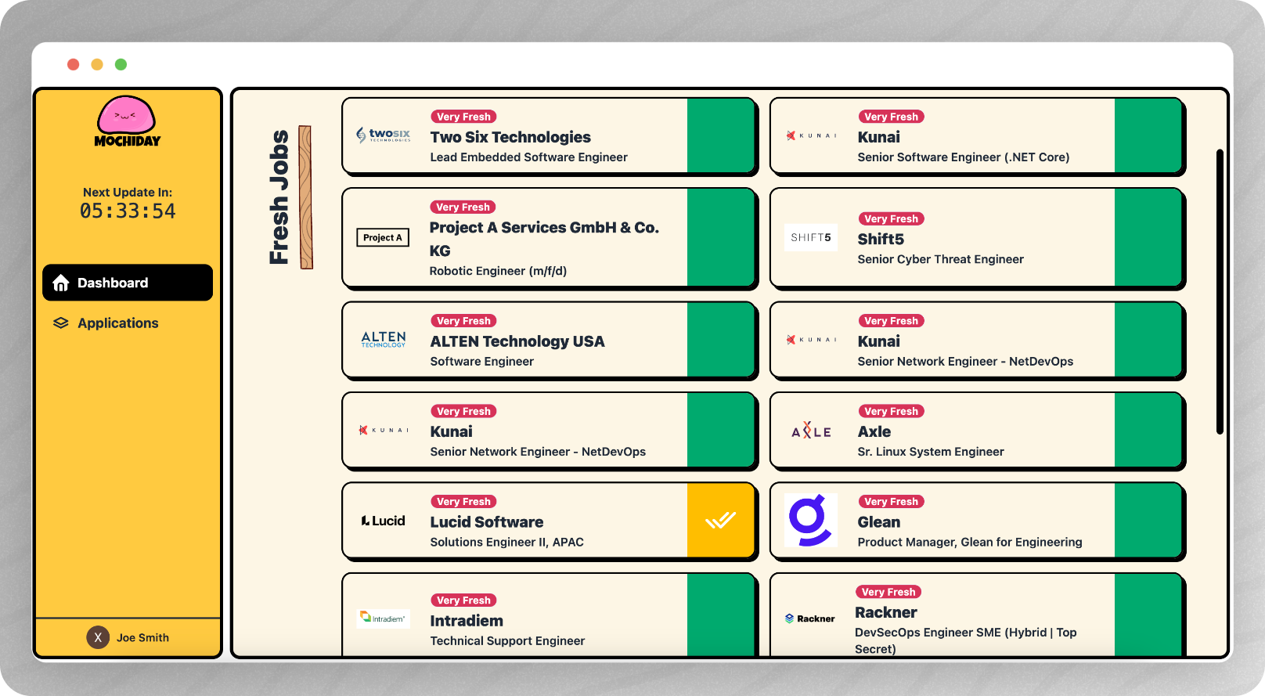
Task: Open the Joe Smith user profile
Action: click(128, 637)
